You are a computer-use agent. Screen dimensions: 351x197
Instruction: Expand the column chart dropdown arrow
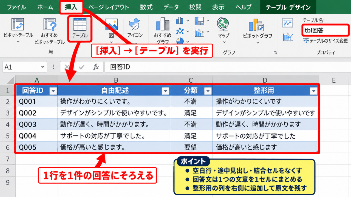(x=188, y=21)
